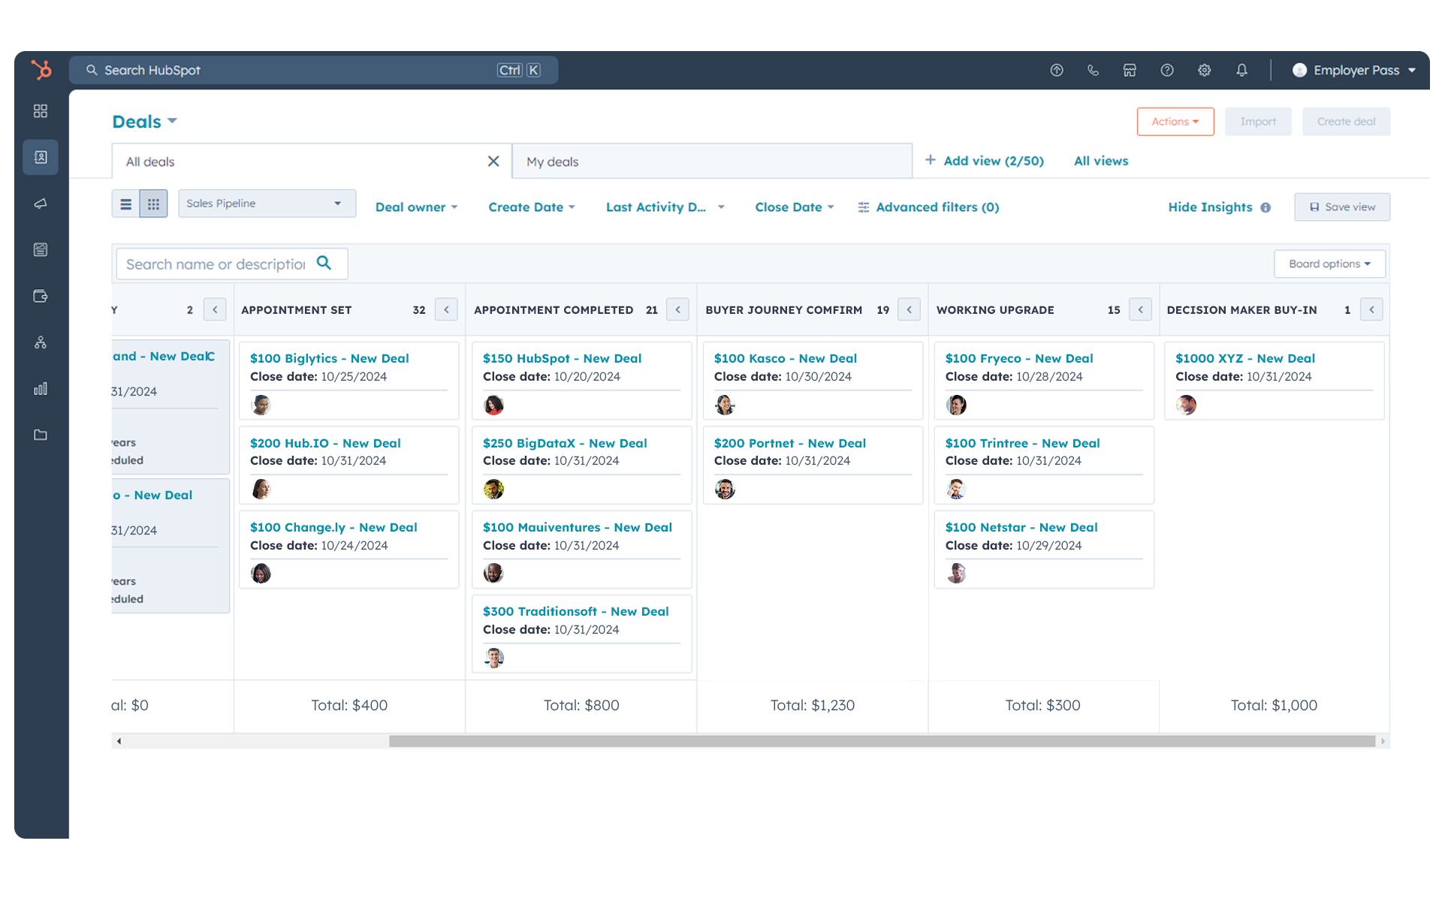Open the Last Activity Date filter dropdown

coord(665,207)
